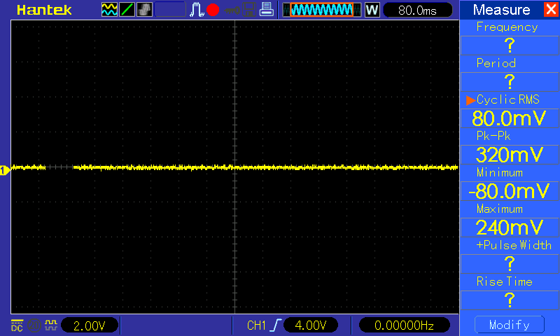Click the 4.00V trigger level readout
The height and width of the screenshot is (336, 560).
click(x=310, y=325)
